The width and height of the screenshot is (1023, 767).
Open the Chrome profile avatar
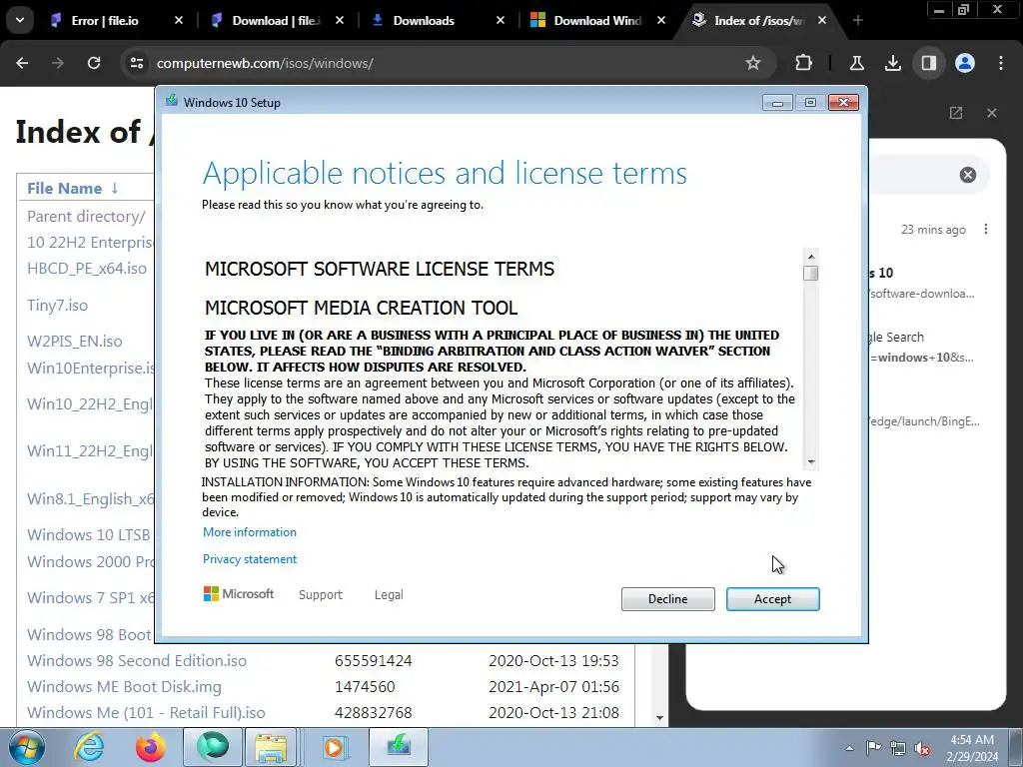click(x=965, y=63)
